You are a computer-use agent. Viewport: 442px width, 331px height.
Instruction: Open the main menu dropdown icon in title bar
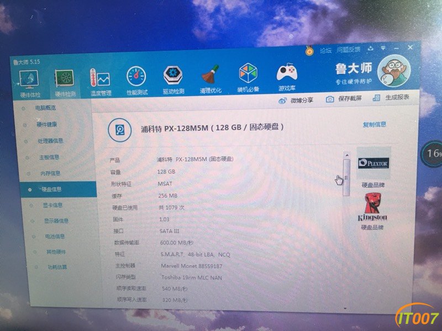(383, 48)
